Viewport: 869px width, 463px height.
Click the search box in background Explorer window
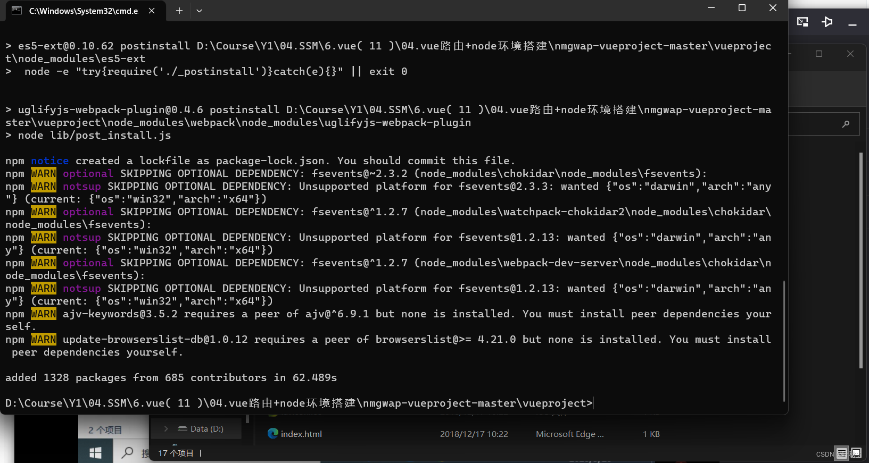(824, 124)
